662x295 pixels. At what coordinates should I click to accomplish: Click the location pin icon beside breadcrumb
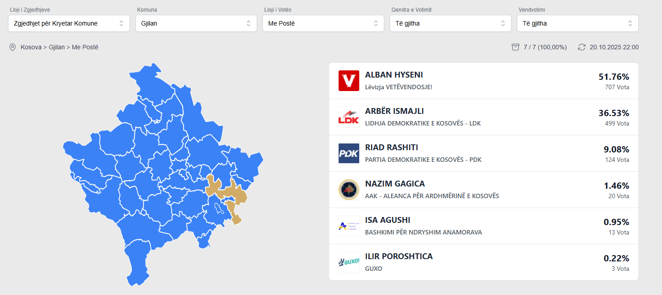[13, 47]
